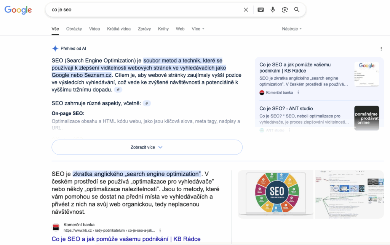Click Google thumbnail in KB Rádce card

[367, 74]
